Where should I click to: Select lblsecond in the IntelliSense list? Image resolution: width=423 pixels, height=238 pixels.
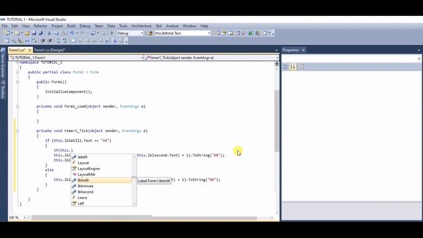click(x=102, y=192)
